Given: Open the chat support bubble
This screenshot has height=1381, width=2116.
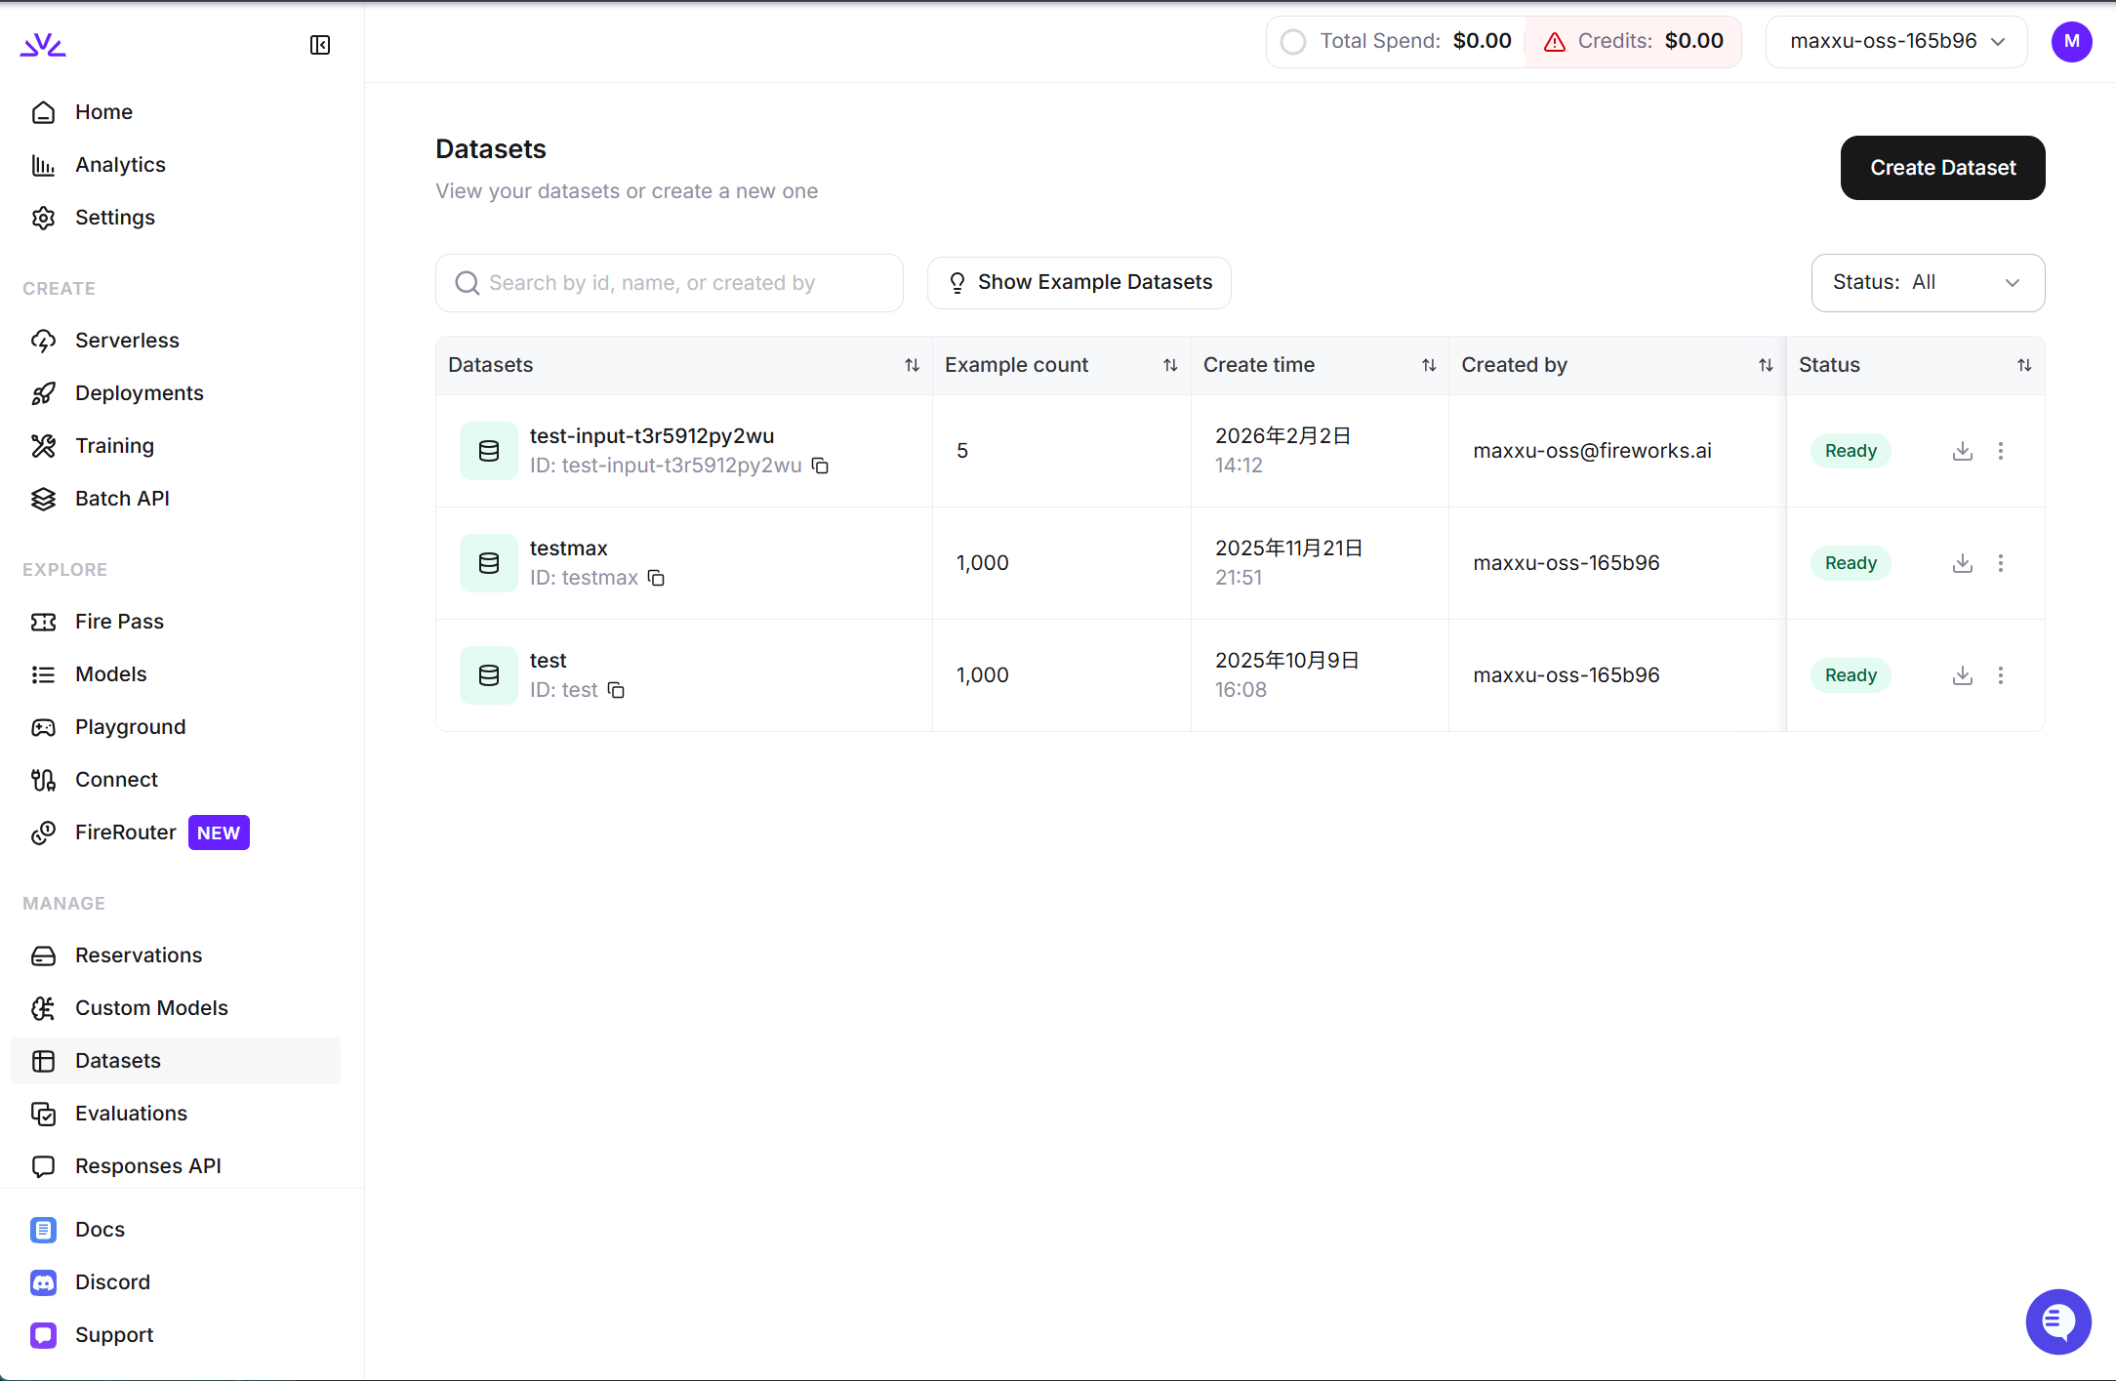Looking at the screenshot, I should pos(2058,1321).
